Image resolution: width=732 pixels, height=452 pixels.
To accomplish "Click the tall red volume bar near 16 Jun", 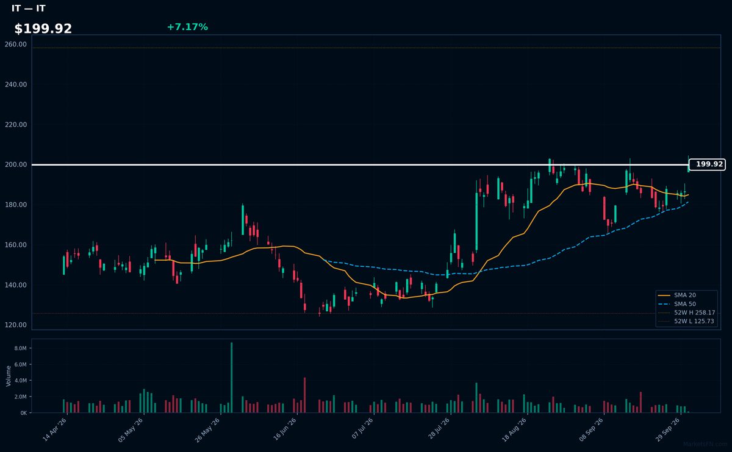I will (304, 395).
